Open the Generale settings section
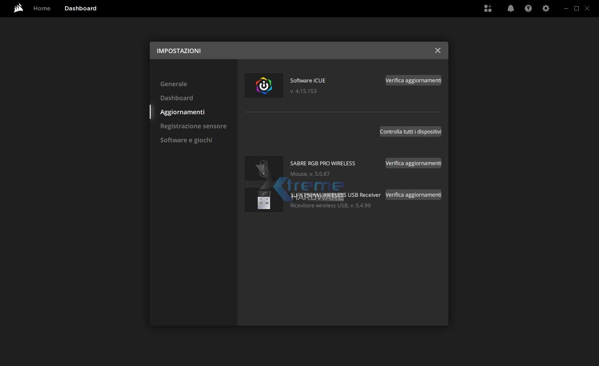Screen dimensions: 599x366 click(173, 84)
